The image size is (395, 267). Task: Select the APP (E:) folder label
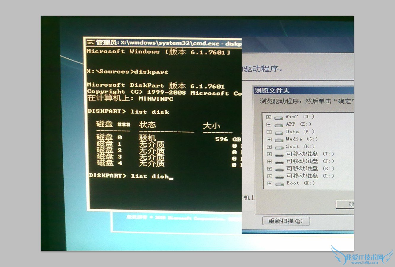pos(298,124)
